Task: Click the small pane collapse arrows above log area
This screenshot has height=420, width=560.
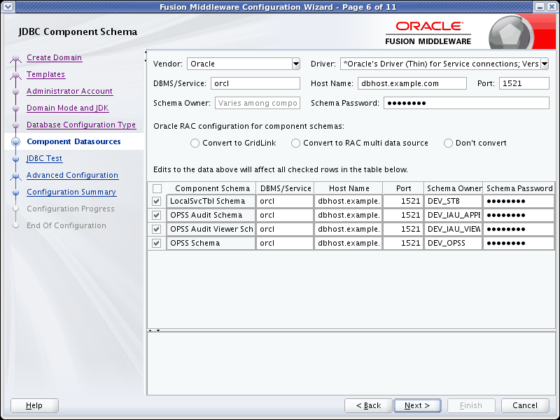Action: pos(154,330)
